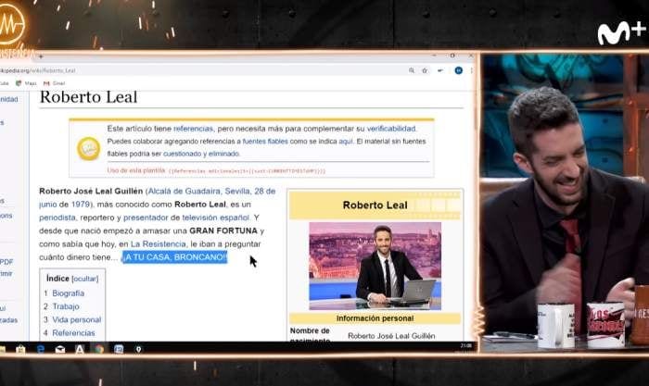Open the 'televisión español' link
The image size is (649, 386).
tap(216, 218)
